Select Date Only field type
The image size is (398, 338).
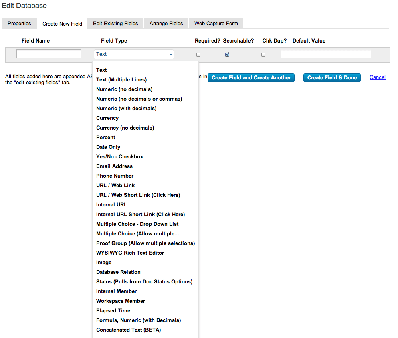point(108,147)
